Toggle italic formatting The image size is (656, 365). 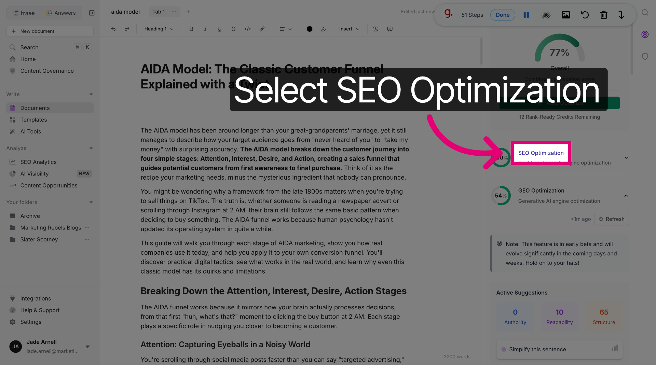[x=205, y=29]
